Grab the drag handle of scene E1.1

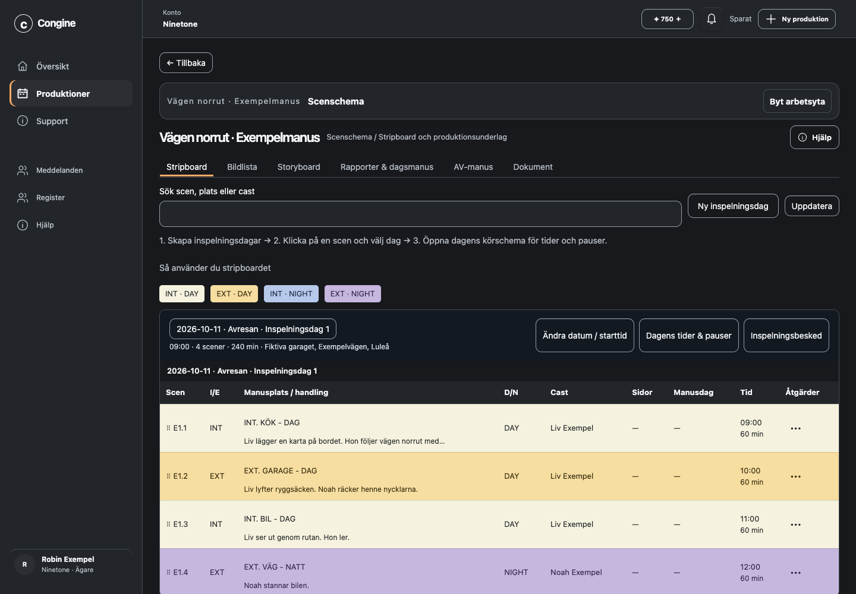coord(168,428)
